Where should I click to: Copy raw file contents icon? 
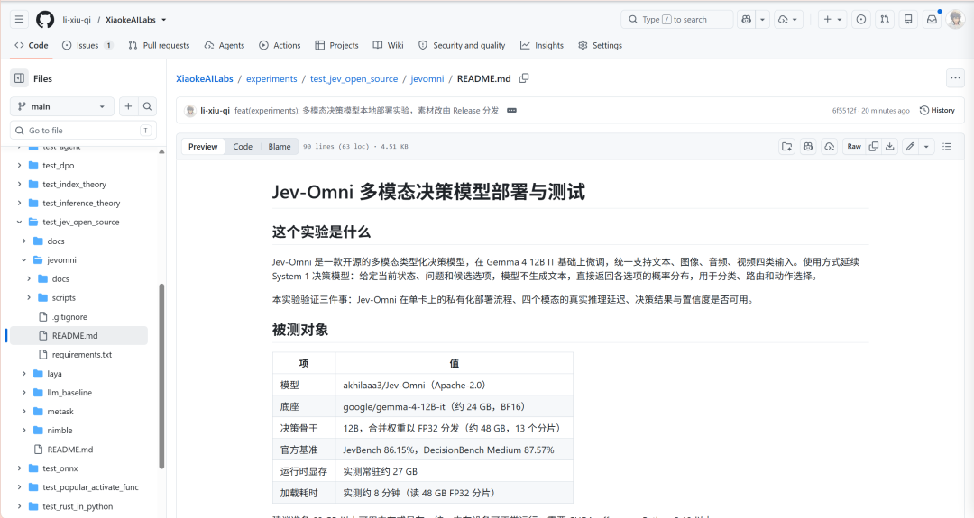[873, 147]
